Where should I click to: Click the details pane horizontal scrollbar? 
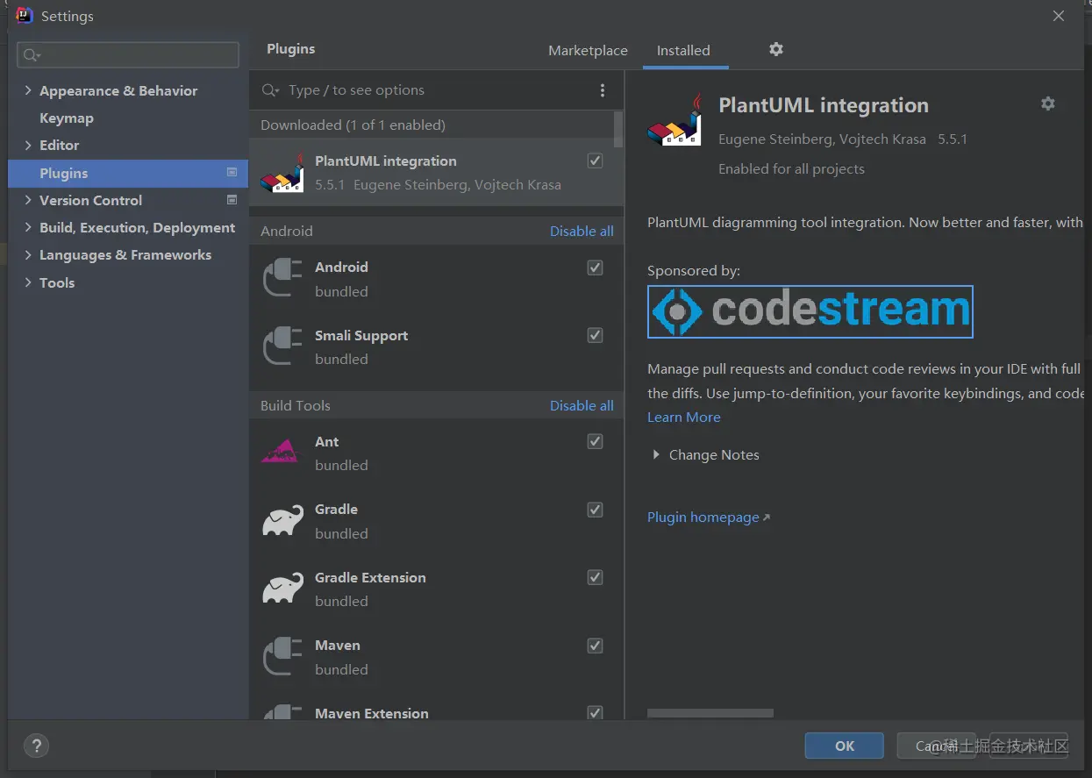[x=710, y=713]
